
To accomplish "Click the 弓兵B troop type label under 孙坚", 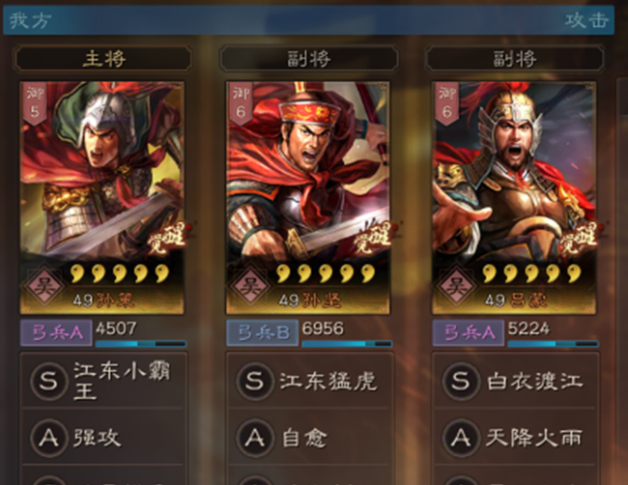I will point(263,332).
